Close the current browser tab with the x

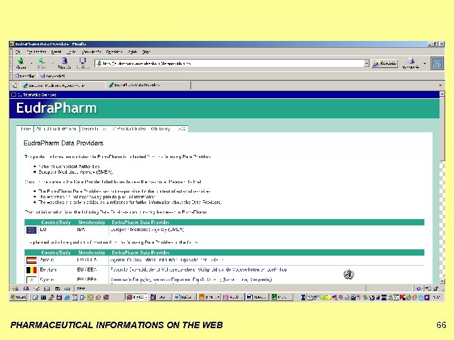click(x=440, y=85)
